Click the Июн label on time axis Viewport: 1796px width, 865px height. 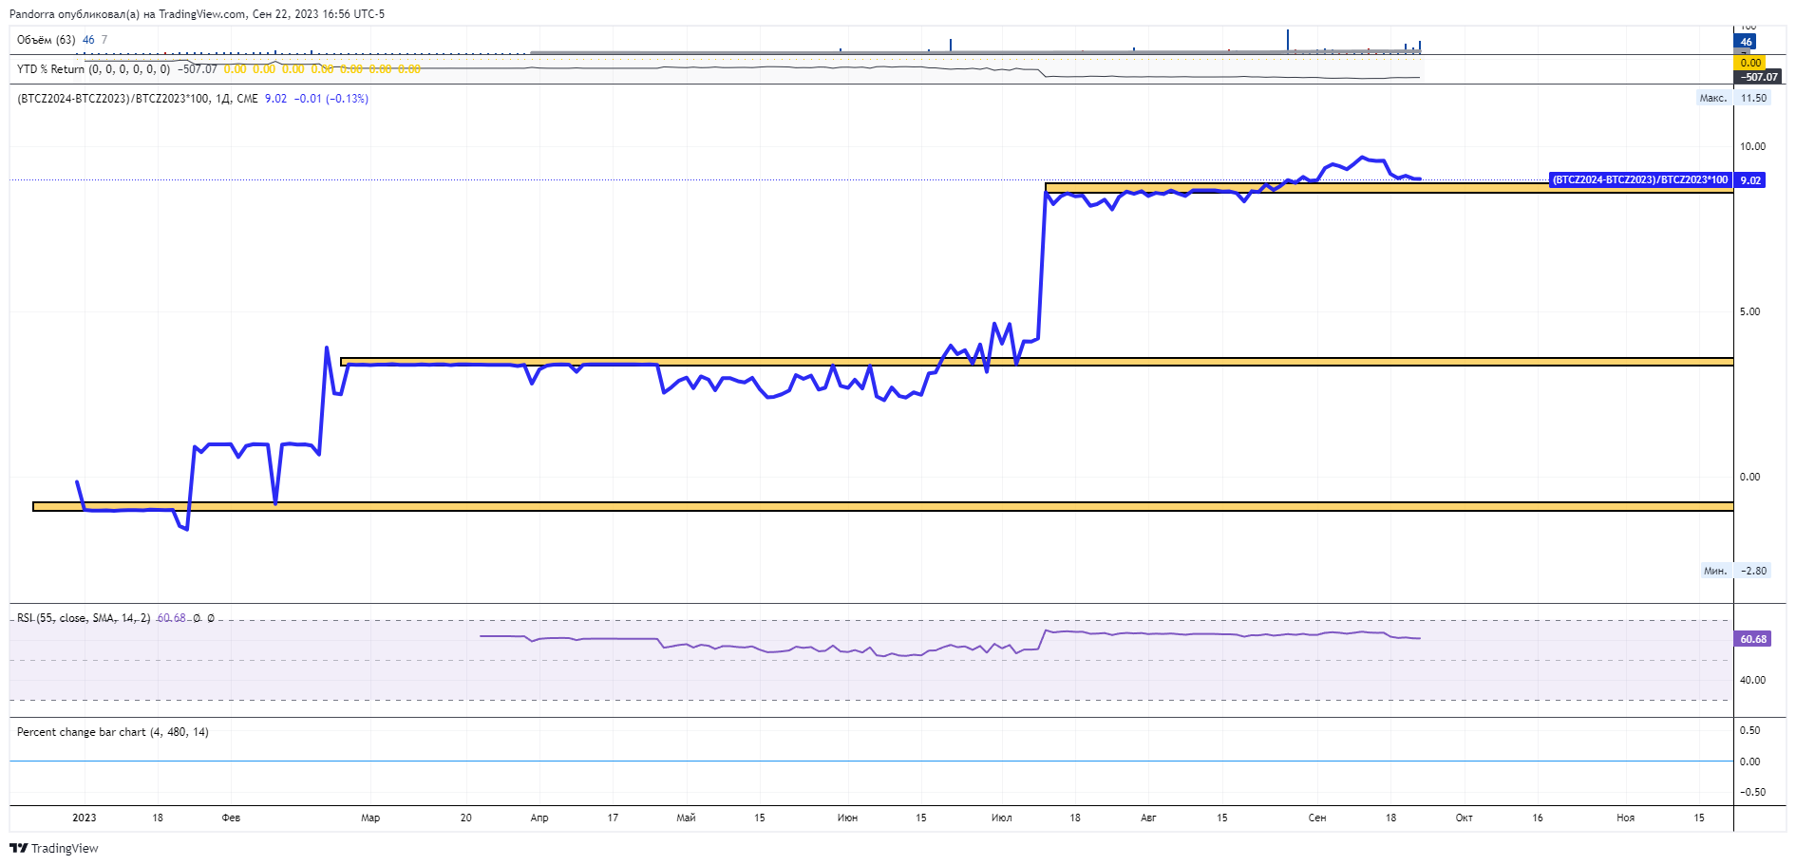point(847,818)
